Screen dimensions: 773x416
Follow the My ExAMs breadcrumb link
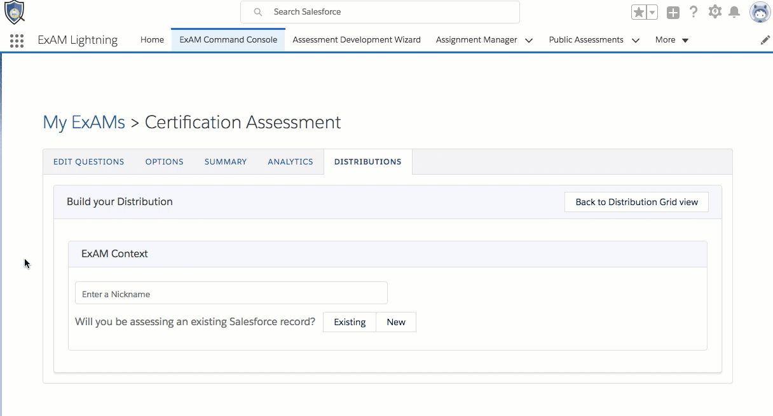pos(84,122)
